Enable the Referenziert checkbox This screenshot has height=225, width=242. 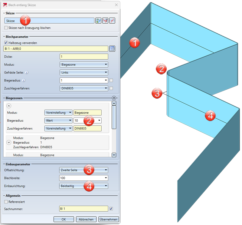point(6,202)
